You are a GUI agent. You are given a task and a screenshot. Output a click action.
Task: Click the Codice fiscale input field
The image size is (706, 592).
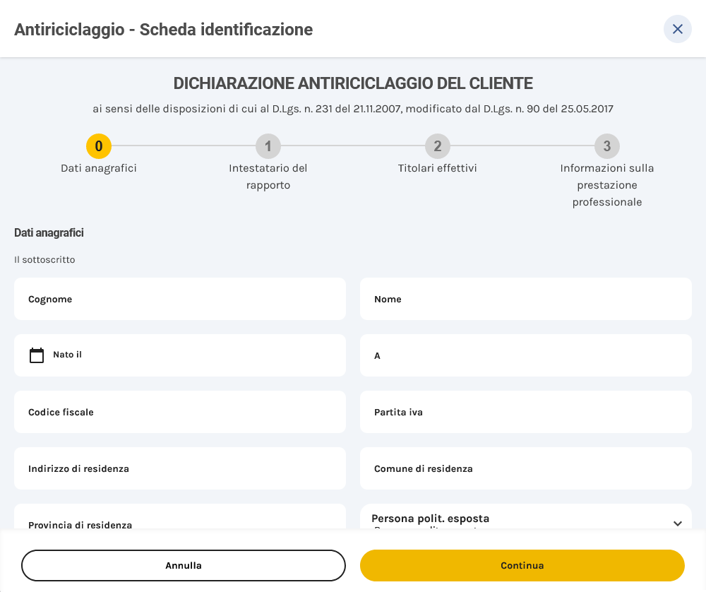pos(180,412)
